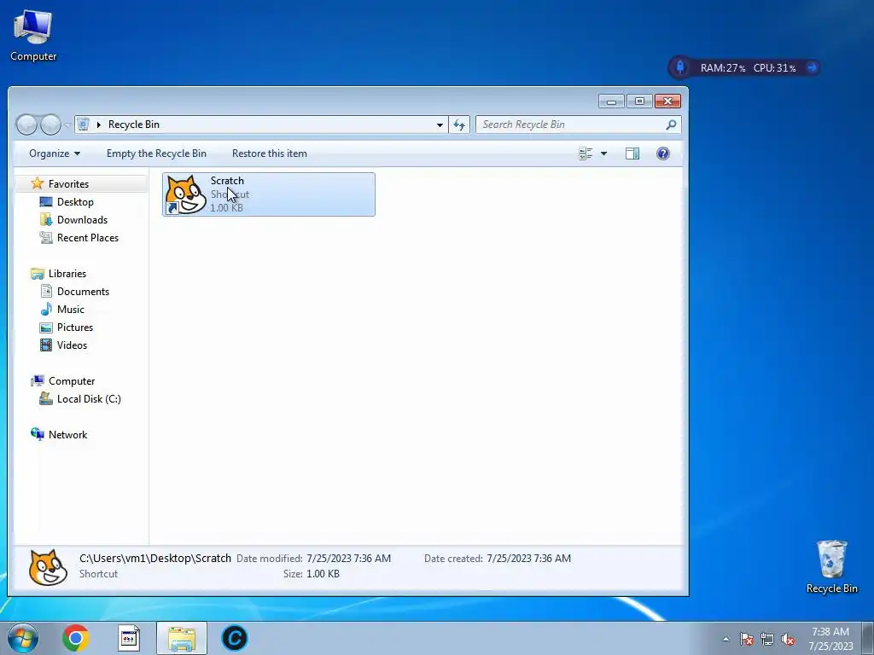Viewport: 874px width, 655px height.
Task: Select the Scratch shortcut file
Action: coord(269,194)
